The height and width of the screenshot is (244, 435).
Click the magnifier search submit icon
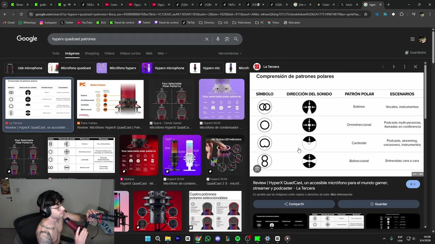(x=236, y=39)
